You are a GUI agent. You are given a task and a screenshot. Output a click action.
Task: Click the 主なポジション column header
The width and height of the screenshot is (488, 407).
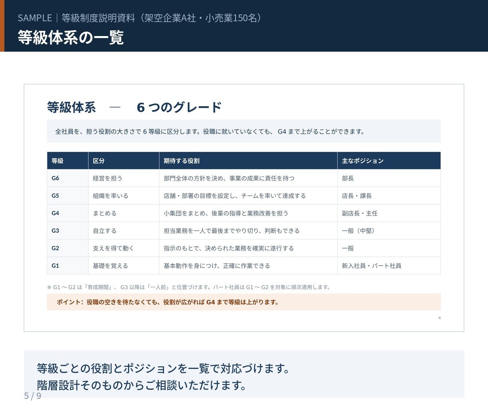pos(389,161)
